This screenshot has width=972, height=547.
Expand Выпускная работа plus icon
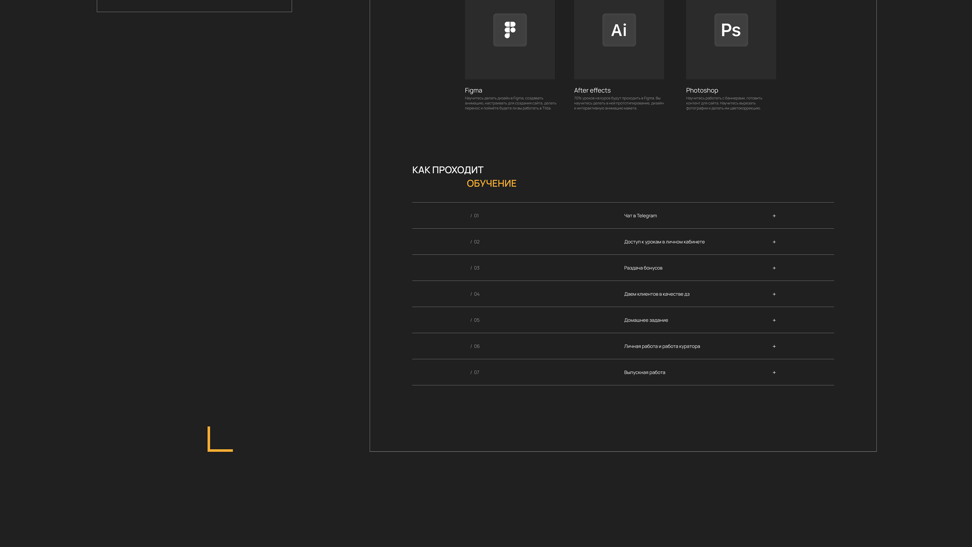tap(774, 372)
